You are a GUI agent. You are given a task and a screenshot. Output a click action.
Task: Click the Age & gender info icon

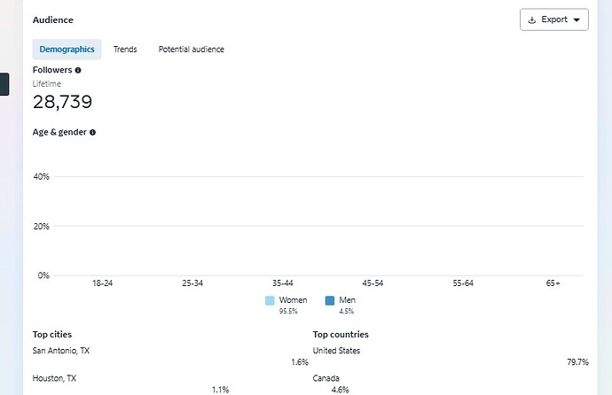[x=92, y=133]
